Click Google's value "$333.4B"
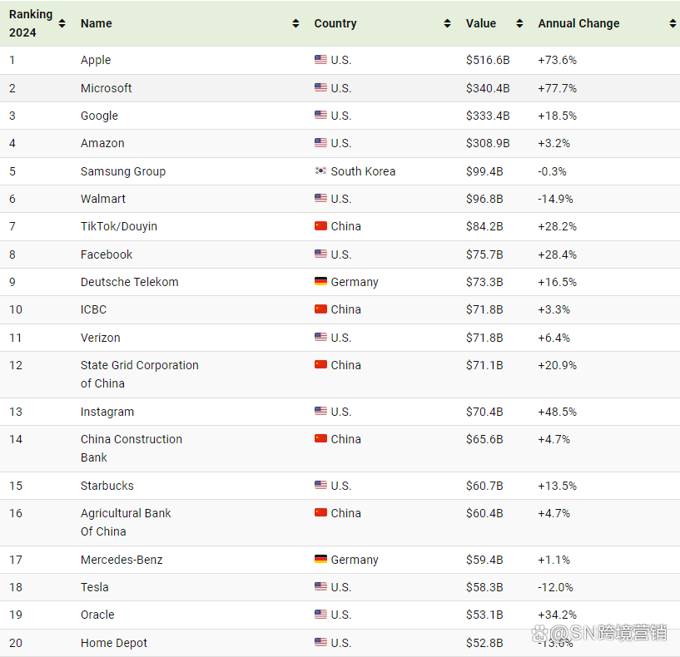 (x=488, y=116)
